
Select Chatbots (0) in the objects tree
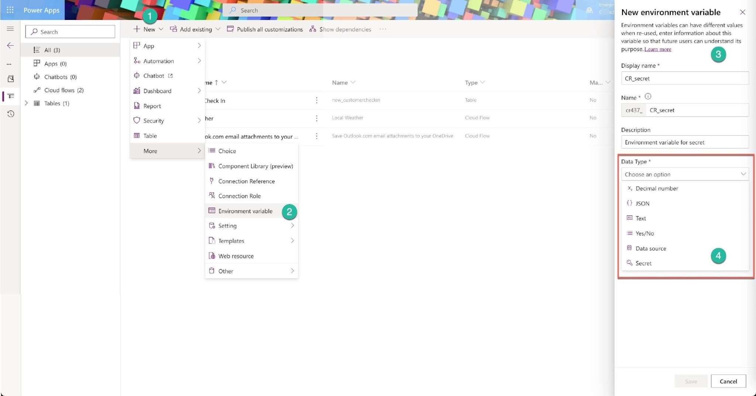coord(70,77)
